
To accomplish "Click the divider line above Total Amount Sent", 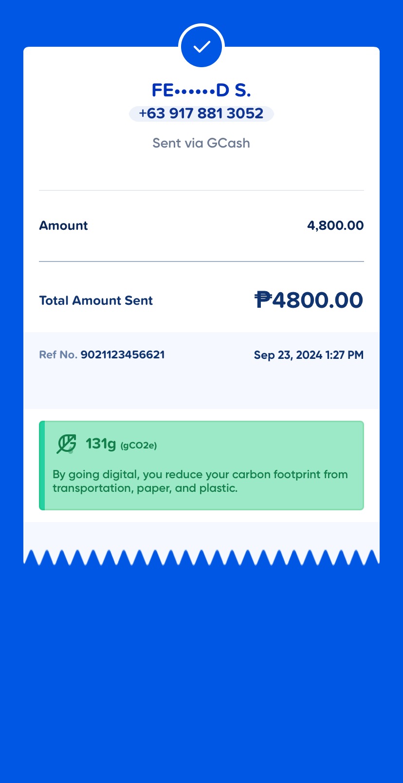I will (x=201, y=261).
